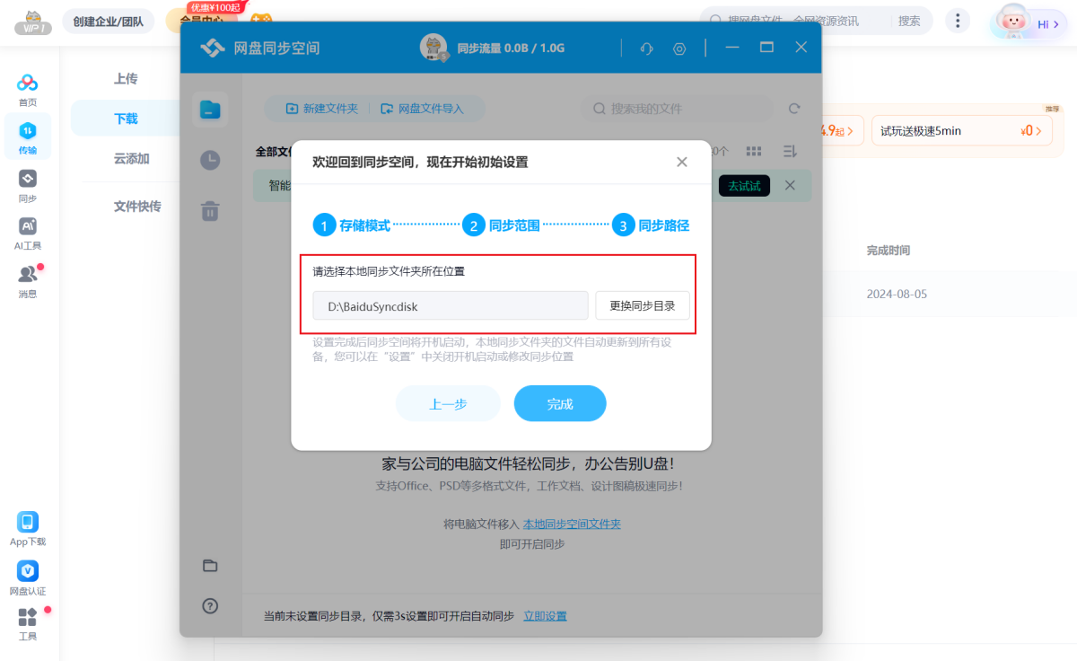The height and width of the screenshot is (661, 1077).
Task: Open sort options icon
Action: coord(790,152)
